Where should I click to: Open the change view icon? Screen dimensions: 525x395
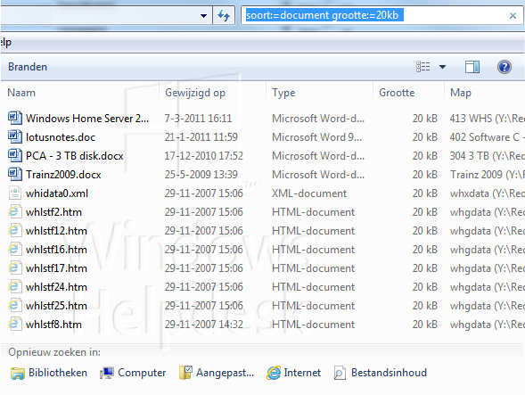pyautogui.click(x=422, y=67)
